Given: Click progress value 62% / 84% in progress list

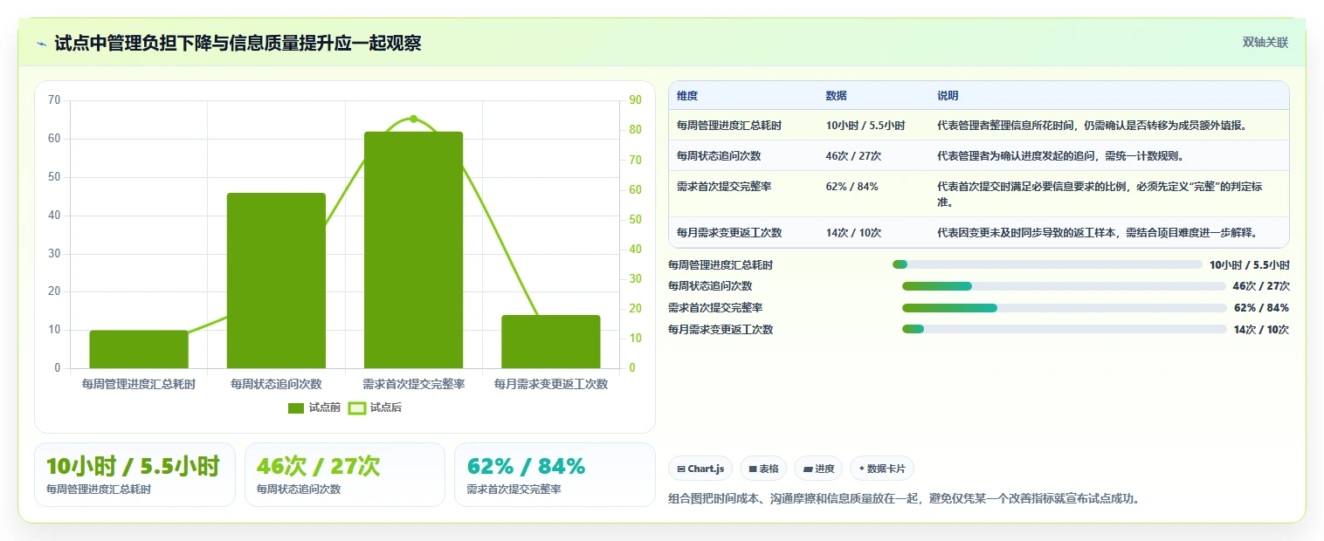Looking at the screenshot, I should (x=1261, y=308).
